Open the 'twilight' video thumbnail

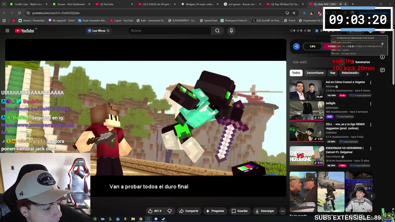pyautogui.click(x=307, y=111)
